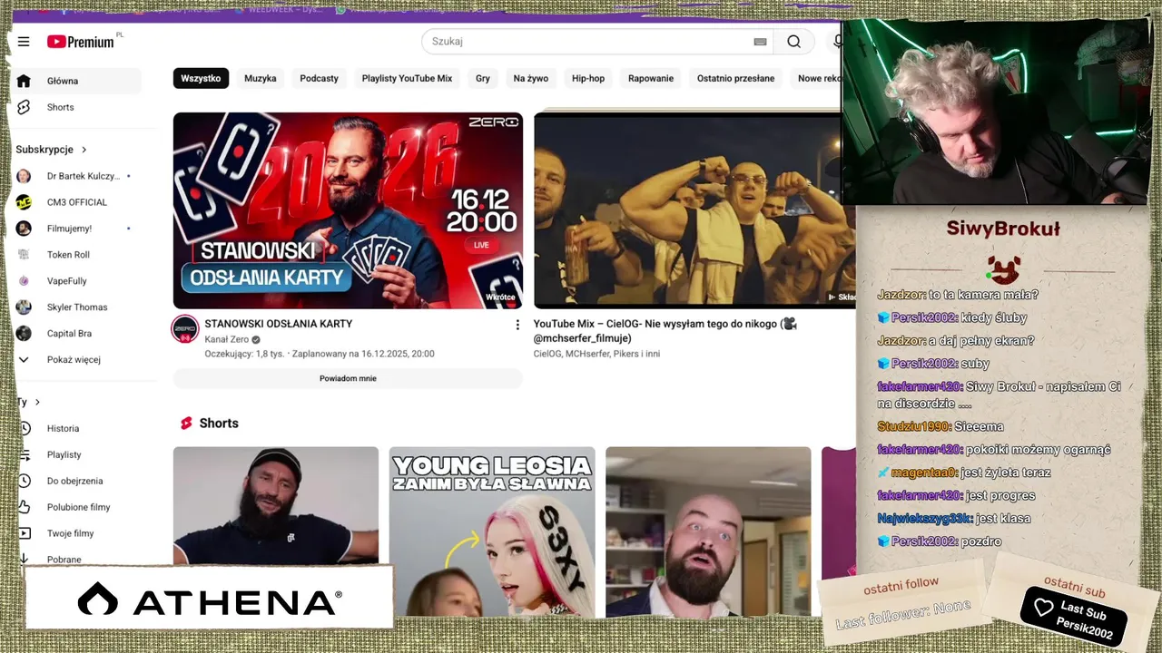1162x653 pixels.
Task: Select Ostatnio przesłane filter chip
Action: tap(735, 78)
